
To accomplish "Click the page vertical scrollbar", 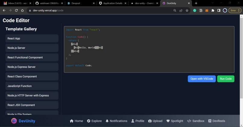I will (241, 58).
